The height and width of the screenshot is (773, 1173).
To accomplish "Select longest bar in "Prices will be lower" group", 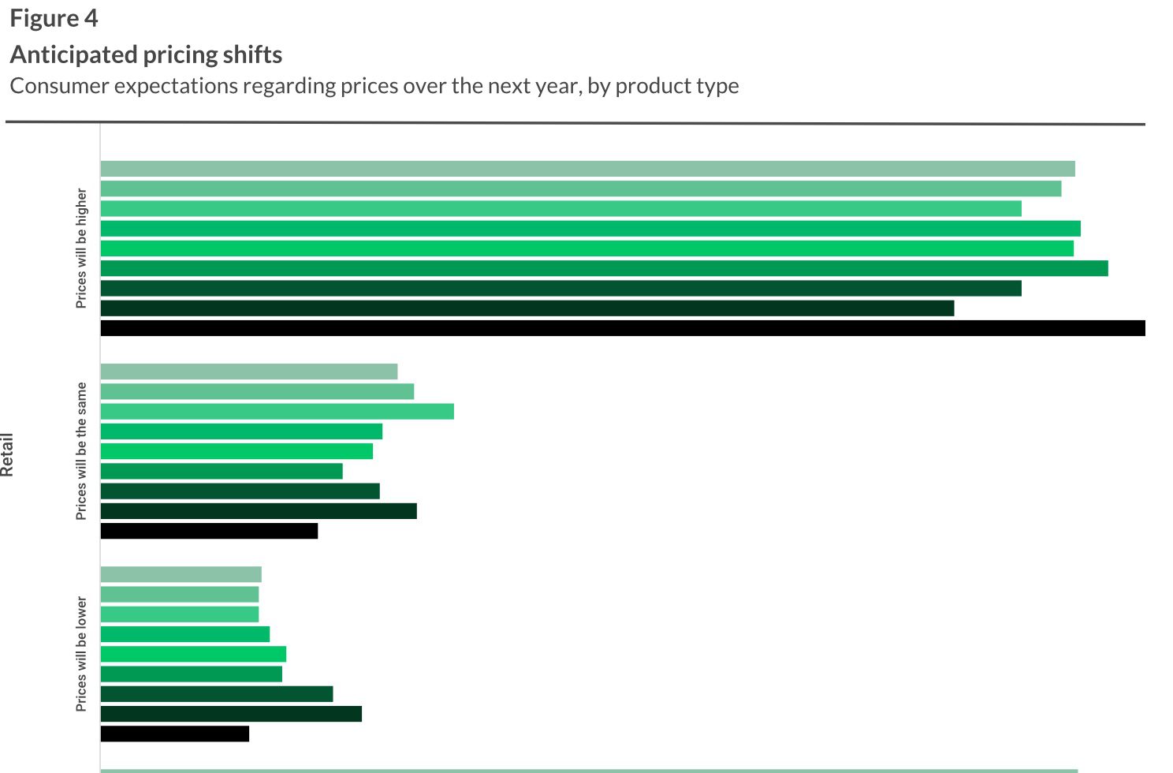I will [231, 714].
